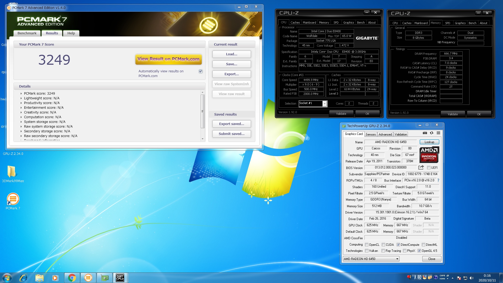
Task: Take GPU-Z screenshot with camera icon
Action: coord(425,133)
